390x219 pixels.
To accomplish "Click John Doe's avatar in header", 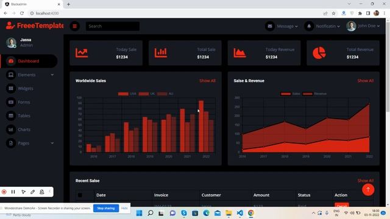I will tap(351, 26).
